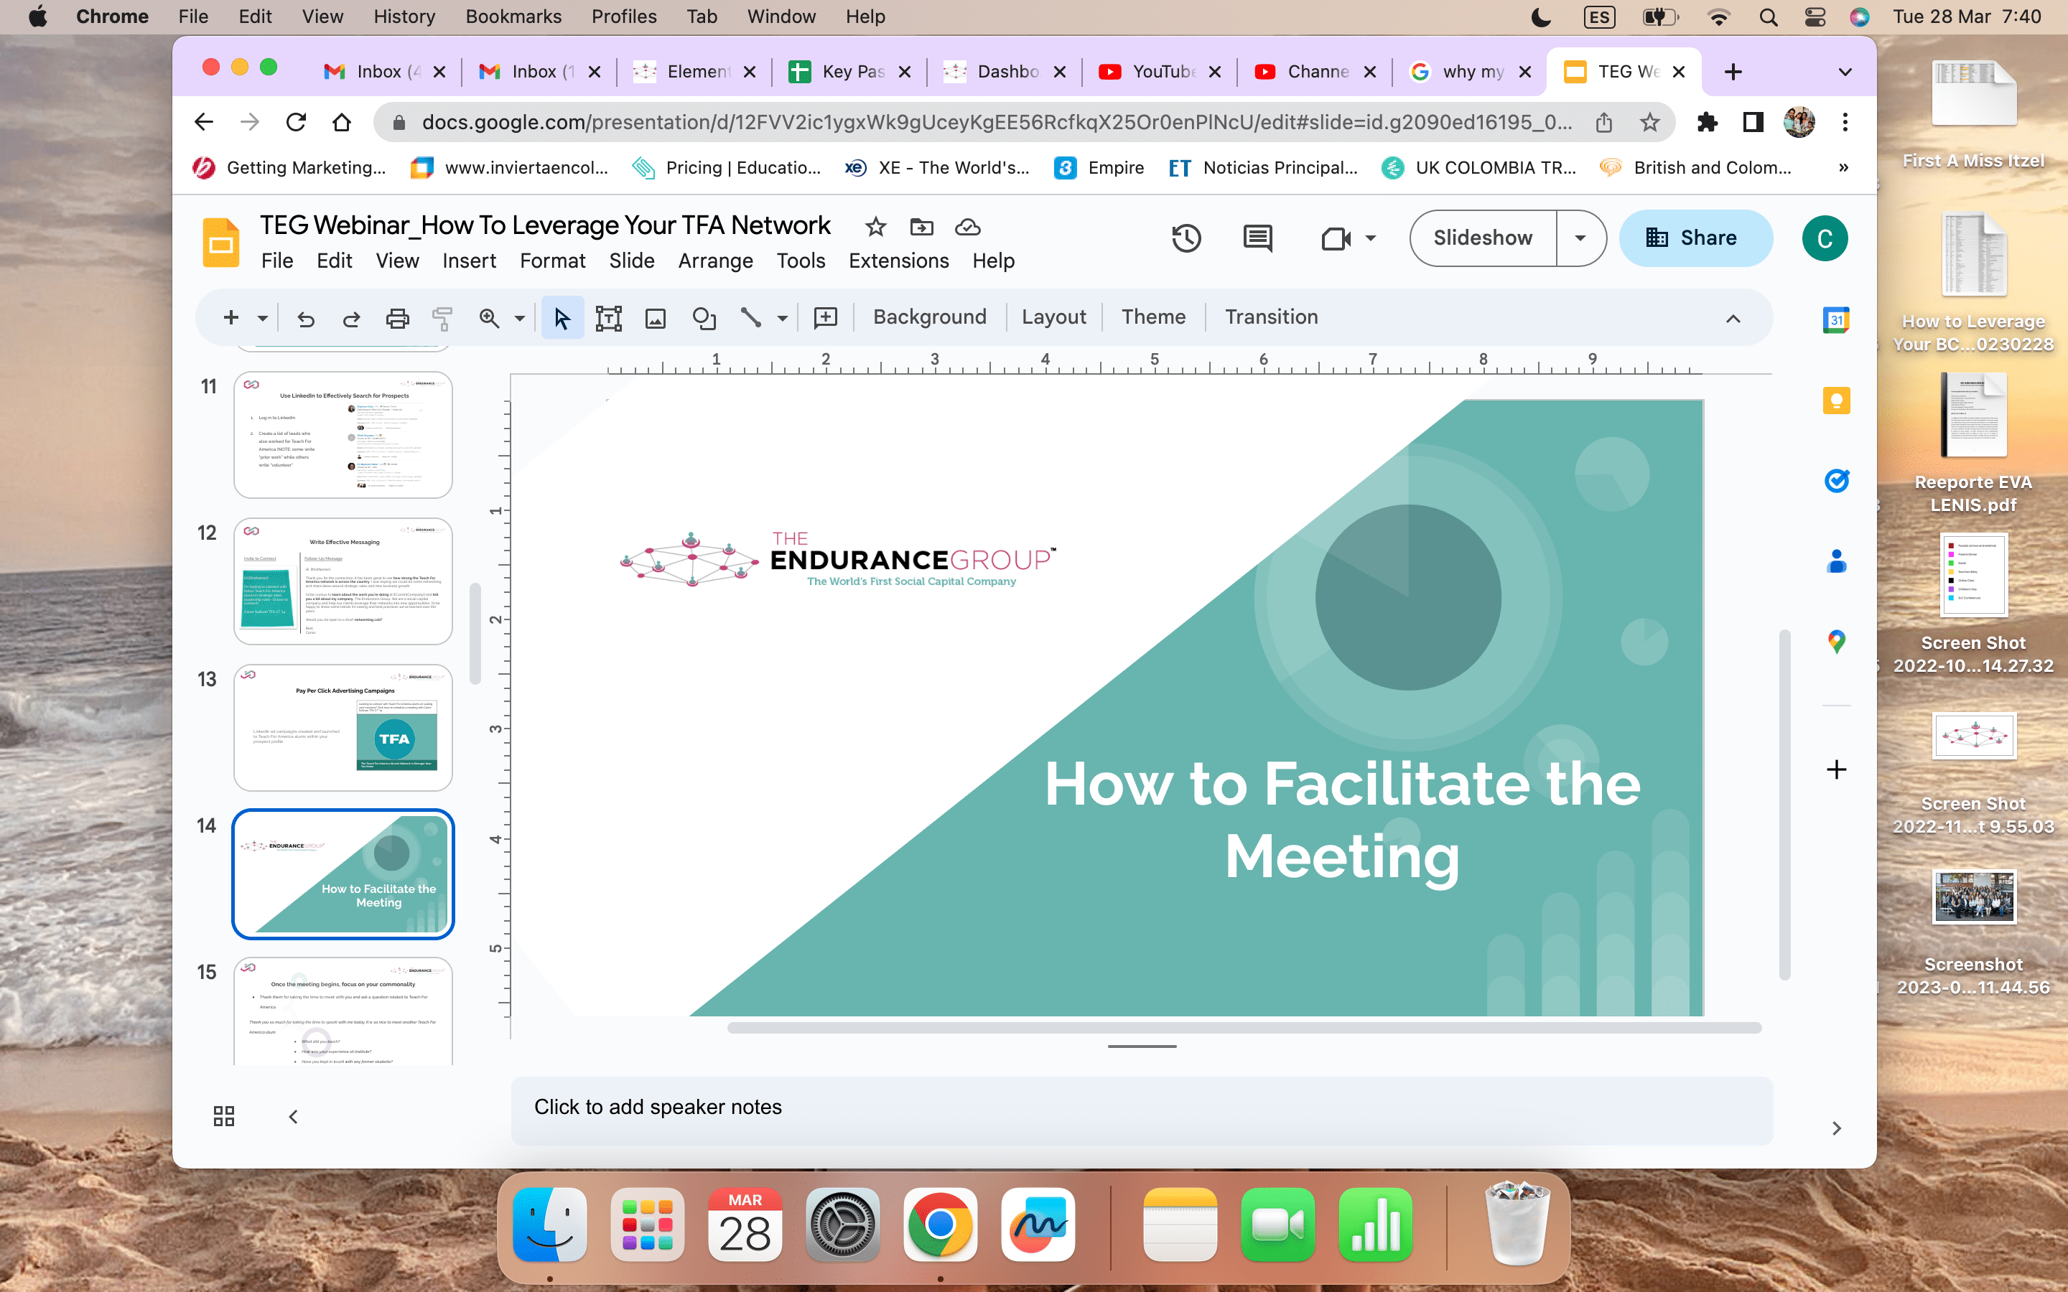This screenshot has width=2068, height=1292.
Task: Open Finder from the Dock
Action: tap(549, 1225)
